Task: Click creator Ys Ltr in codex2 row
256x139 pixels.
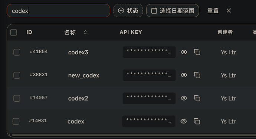Action: pyautogui.click(x=228, y=98)
